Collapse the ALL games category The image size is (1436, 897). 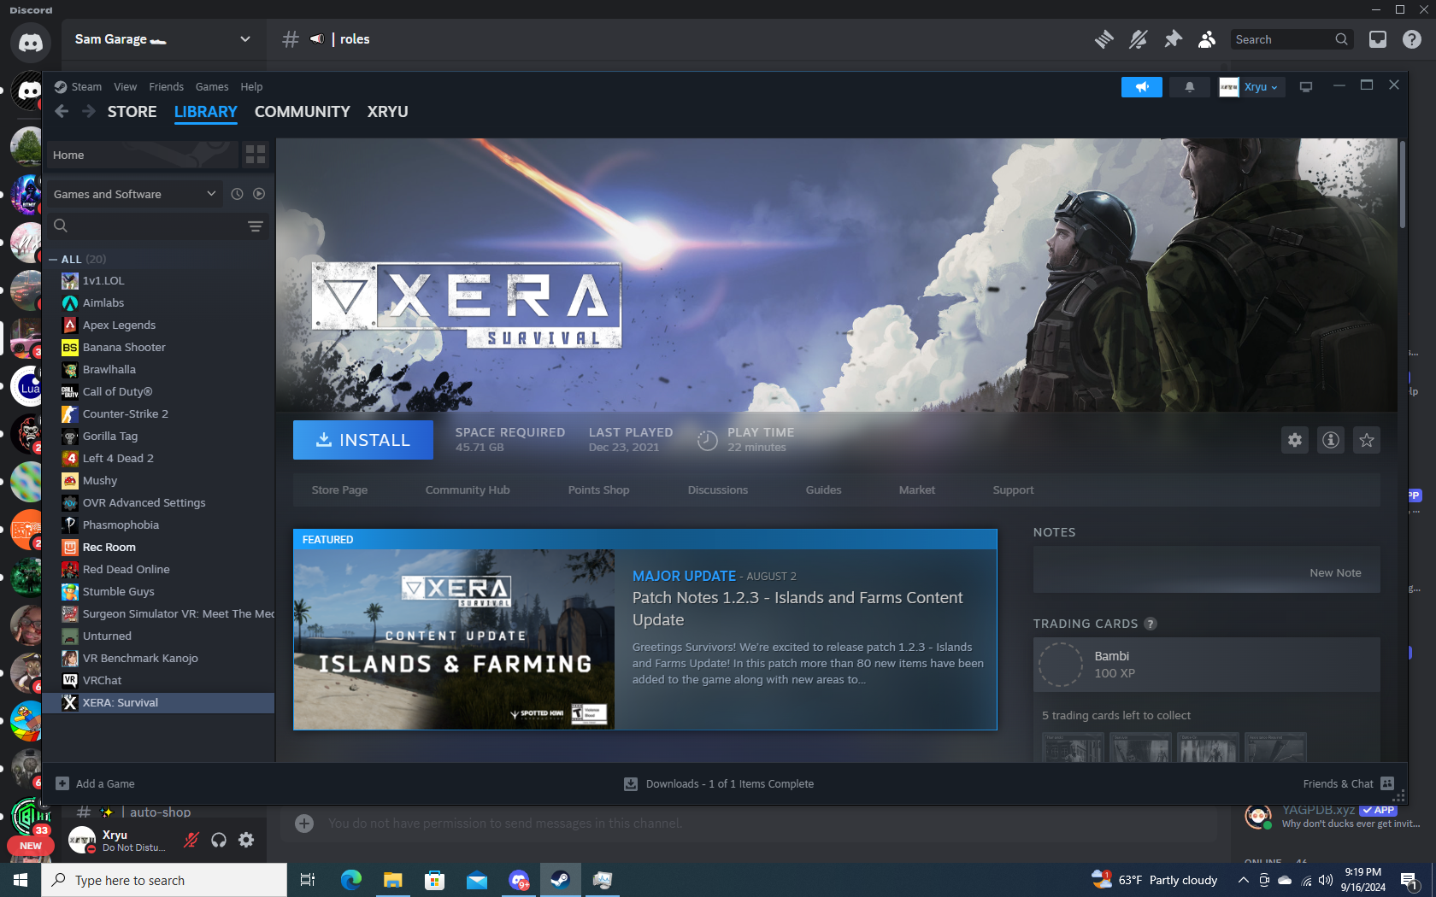(54, 259)
